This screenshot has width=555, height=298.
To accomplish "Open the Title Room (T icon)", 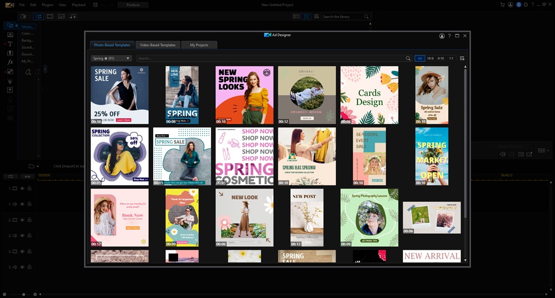I will click(10, 44).
